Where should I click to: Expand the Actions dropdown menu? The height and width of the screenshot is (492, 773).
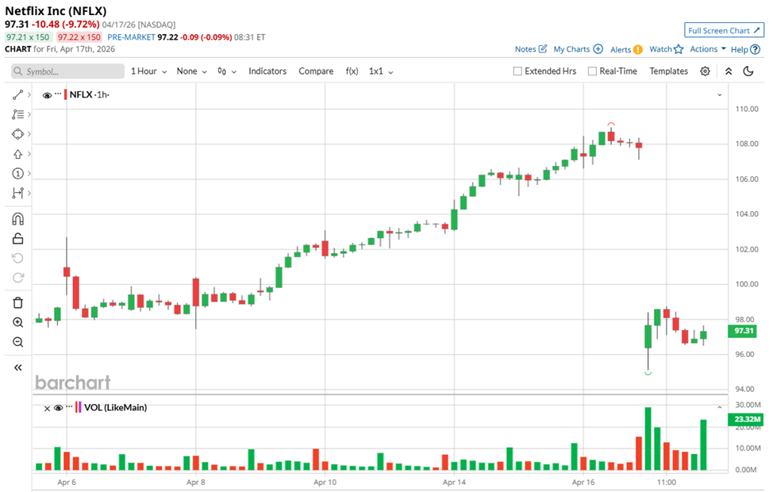(708, 49)
